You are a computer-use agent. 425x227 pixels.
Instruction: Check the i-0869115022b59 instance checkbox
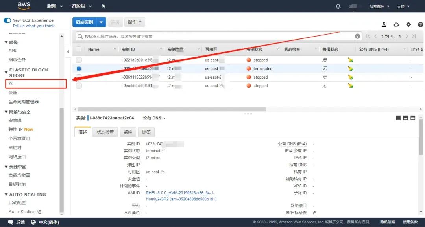(x=79, y=77)
